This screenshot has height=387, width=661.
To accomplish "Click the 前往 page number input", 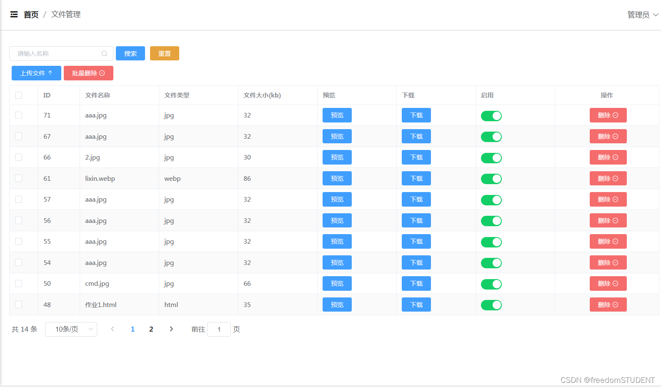I will (x=219, y=329).
